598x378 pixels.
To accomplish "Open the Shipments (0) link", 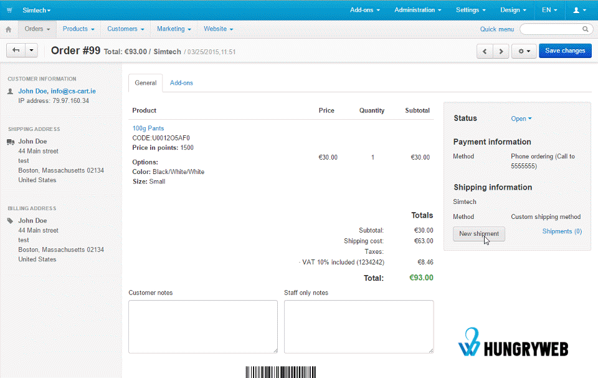I will click(561, 231).
